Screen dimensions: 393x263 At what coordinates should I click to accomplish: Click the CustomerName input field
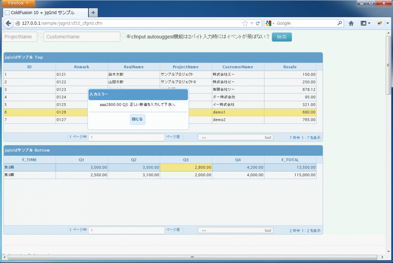coord(82,36)
